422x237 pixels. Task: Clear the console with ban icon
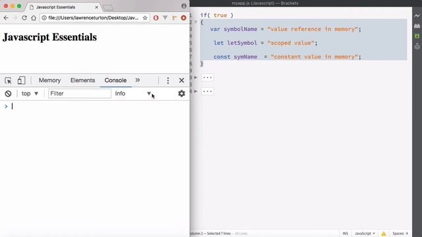click(8, 93)
